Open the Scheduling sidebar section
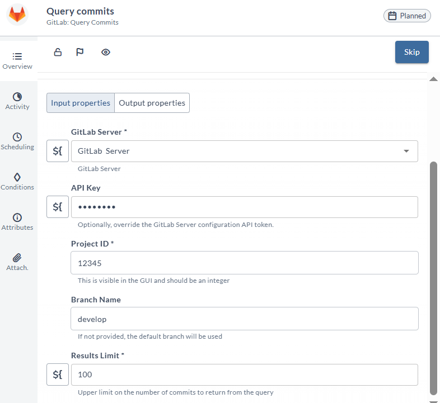 17,141
